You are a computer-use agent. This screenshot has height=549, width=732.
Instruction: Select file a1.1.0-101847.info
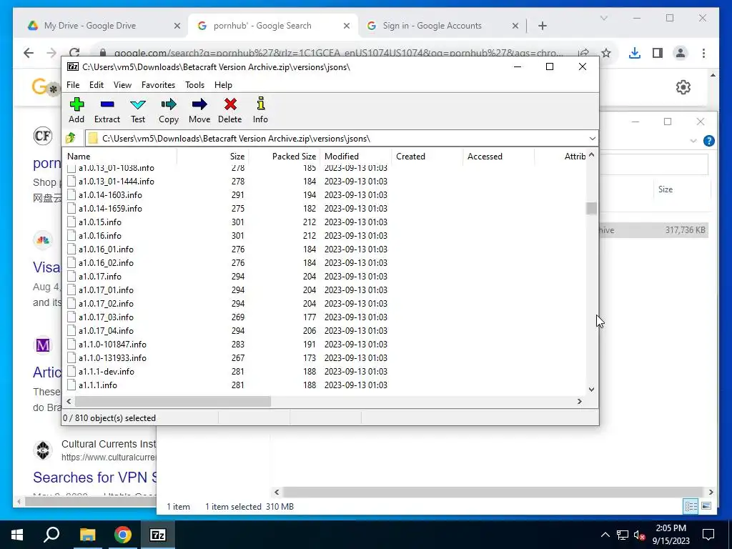pyautogui.click(x=112, y=345)
